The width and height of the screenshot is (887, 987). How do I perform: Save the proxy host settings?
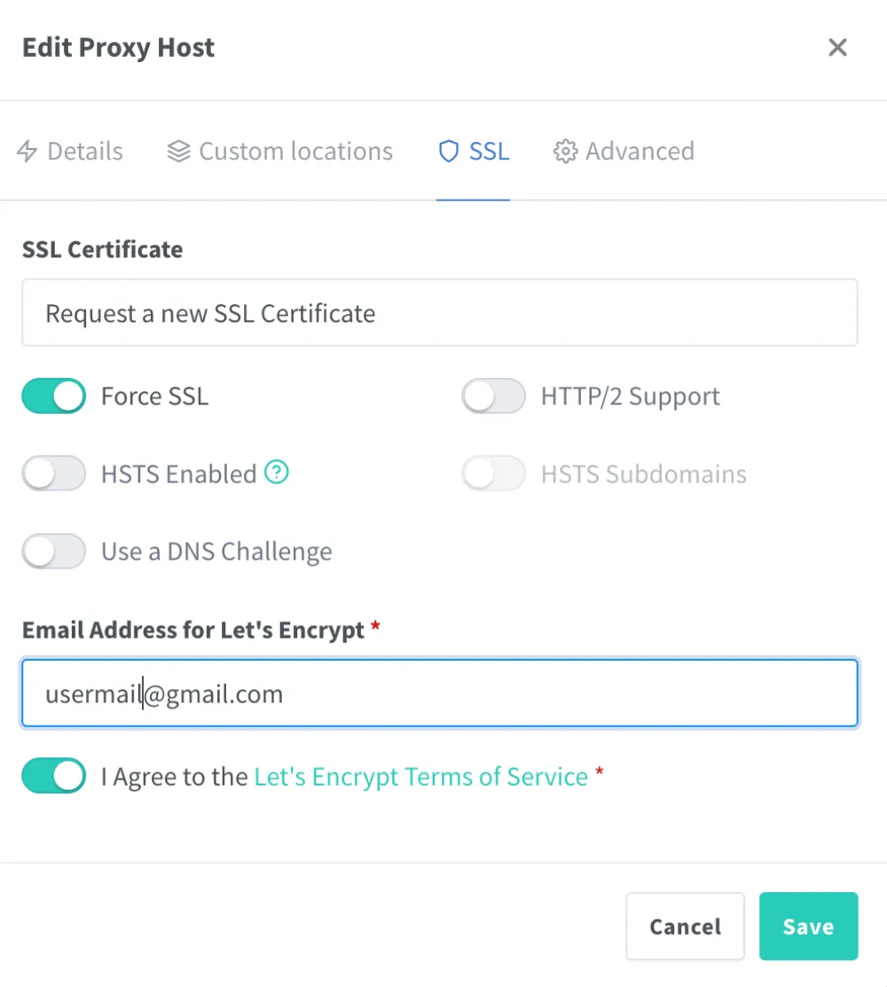(x=808, y=926)
